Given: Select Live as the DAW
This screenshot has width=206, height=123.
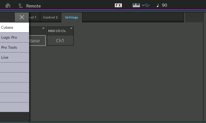Looking at the screenshot, I should [x=14, y=57].
